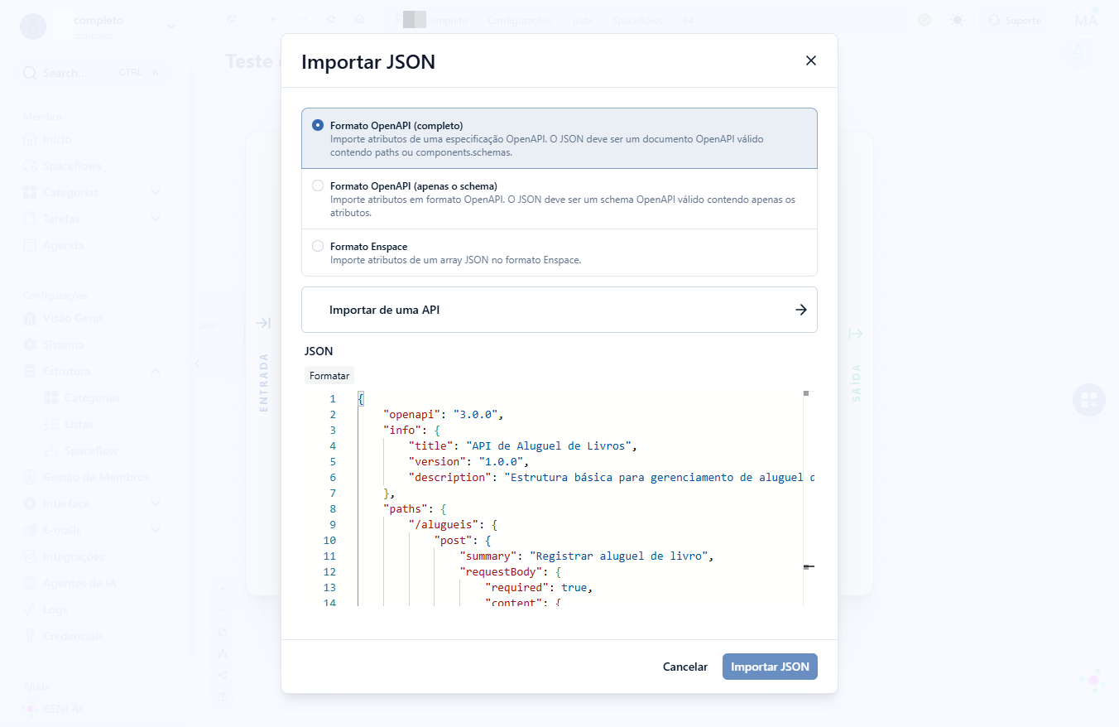Expand the Tarefas chevron in the sidebar
The width and height of the screenshot is (1119, 727).
point(156,219)
